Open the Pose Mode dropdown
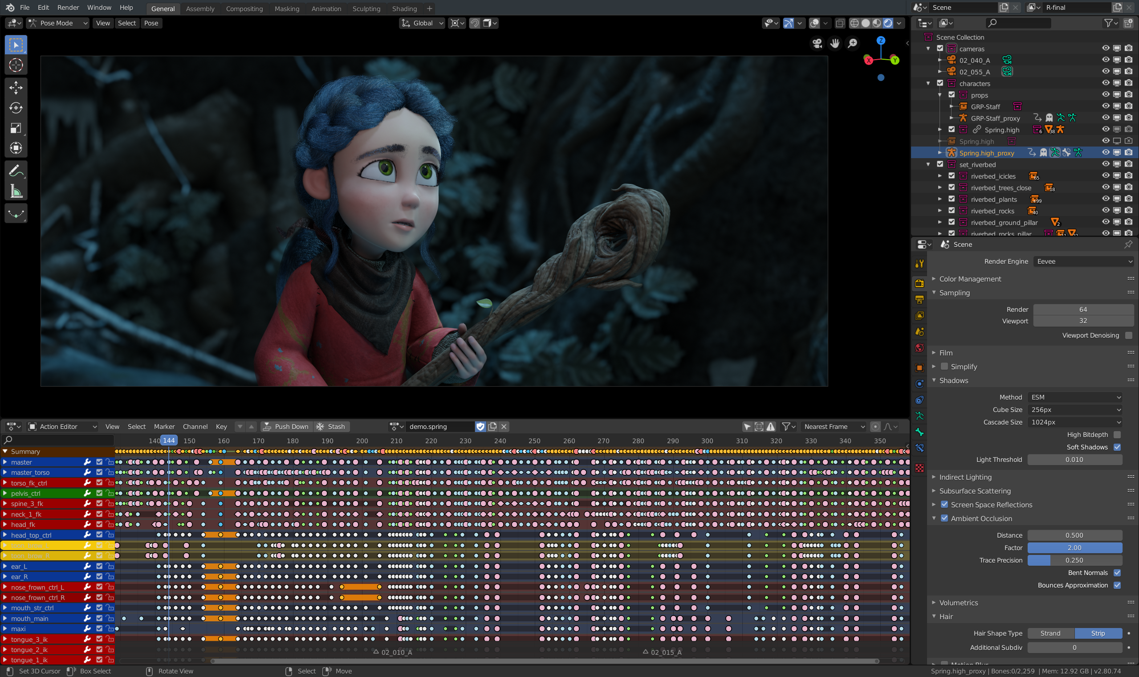1139x677 pixels. (x=57, y=23)
